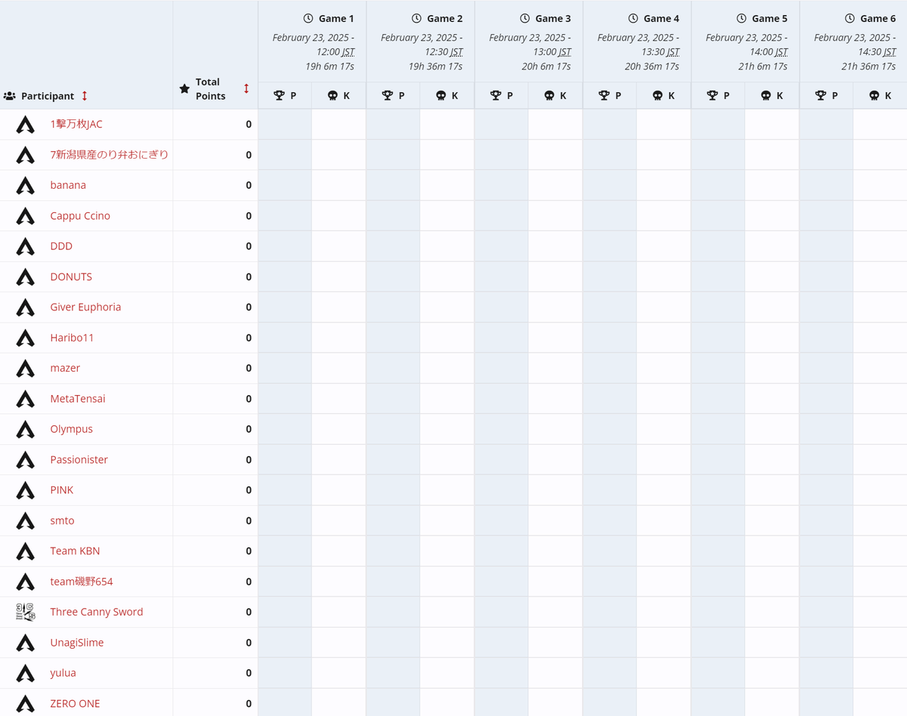Click Apex logo beside banana
The height and width of the screenshot is (716, 907).
(26, 185)
